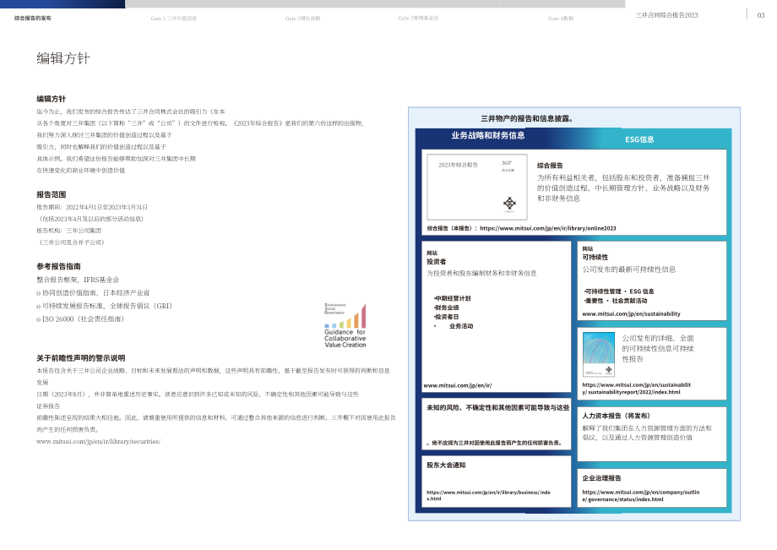
Task: Click the page number 03
Action: click(x=761, y=15)
